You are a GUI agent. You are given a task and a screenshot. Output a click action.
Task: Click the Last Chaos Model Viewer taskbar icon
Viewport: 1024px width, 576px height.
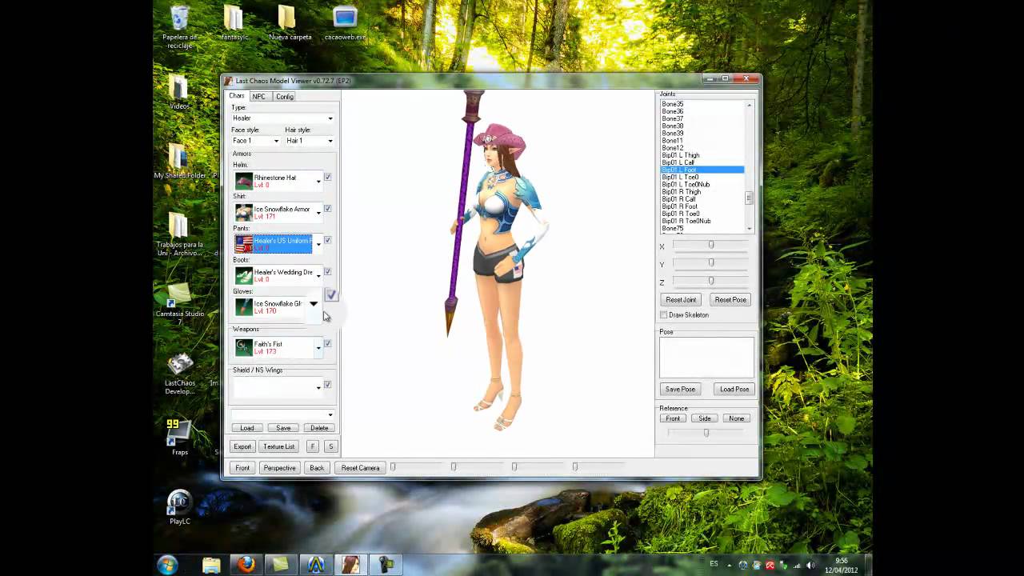click(x=350, y=565)
